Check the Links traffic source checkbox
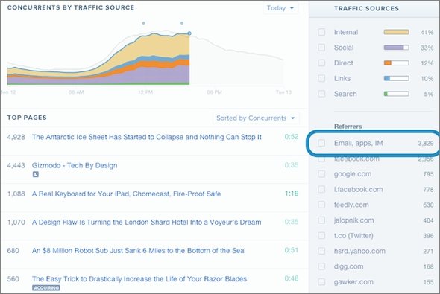 tap(321, 78)
